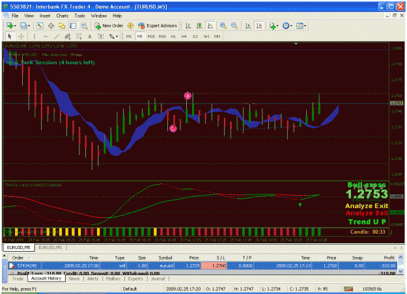The image size is (407, 294).
Task: Open the Templates dropdown arrow
Action: coord(305,26)
